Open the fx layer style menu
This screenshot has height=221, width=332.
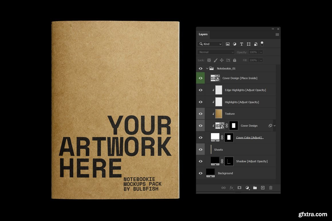(232, 188)
